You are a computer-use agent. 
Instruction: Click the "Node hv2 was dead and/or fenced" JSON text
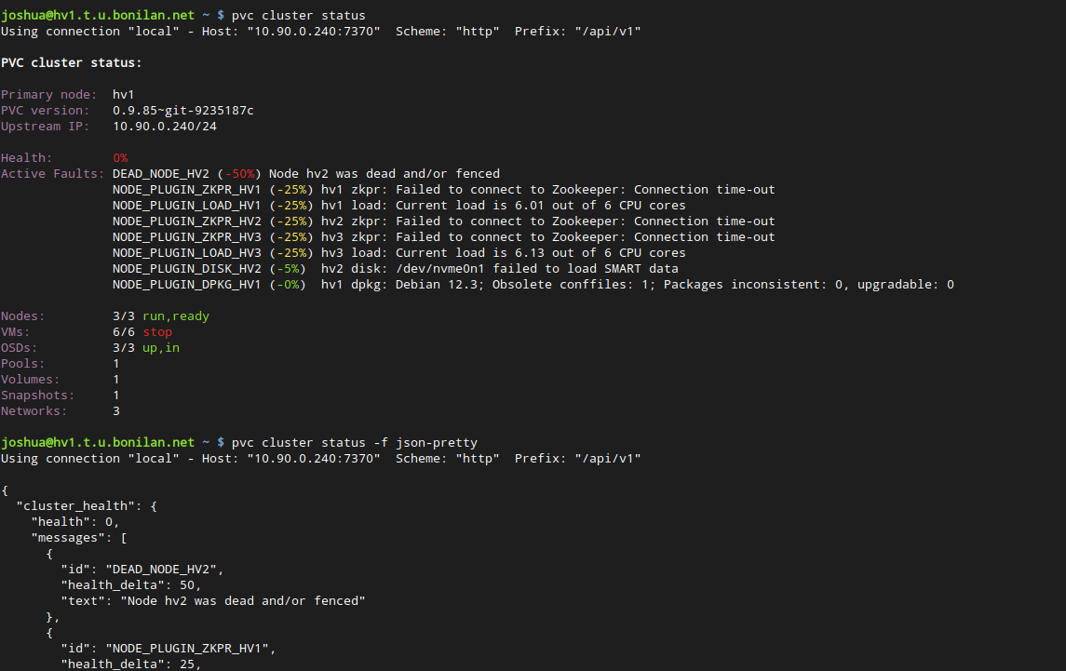coord(243,600)
